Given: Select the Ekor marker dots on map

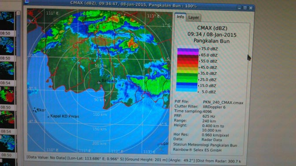Looking at the screenshot, I should (34, 110).
